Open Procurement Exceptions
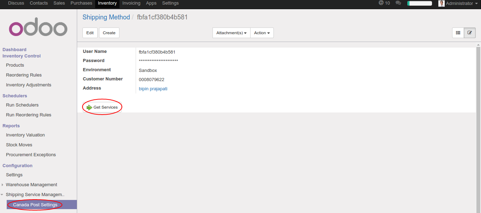This screenshot has height=213, width=481. [31, 155]
